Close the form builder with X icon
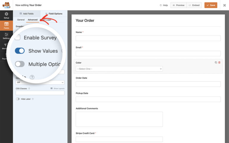The width and height of the screenshot is (229, 143). coord(225,5)
